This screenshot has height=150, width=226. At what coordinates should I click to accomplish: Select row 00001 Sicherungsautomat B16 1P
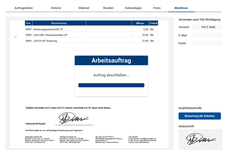(91, 29)
